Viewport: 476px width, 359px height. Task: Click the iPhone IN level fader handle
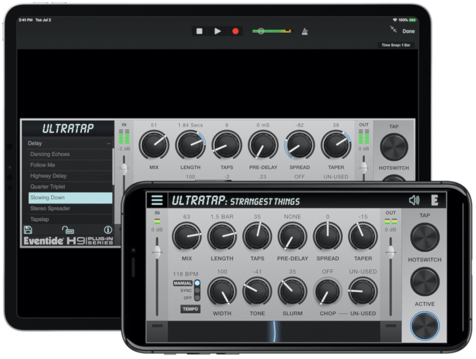[157, 252]
